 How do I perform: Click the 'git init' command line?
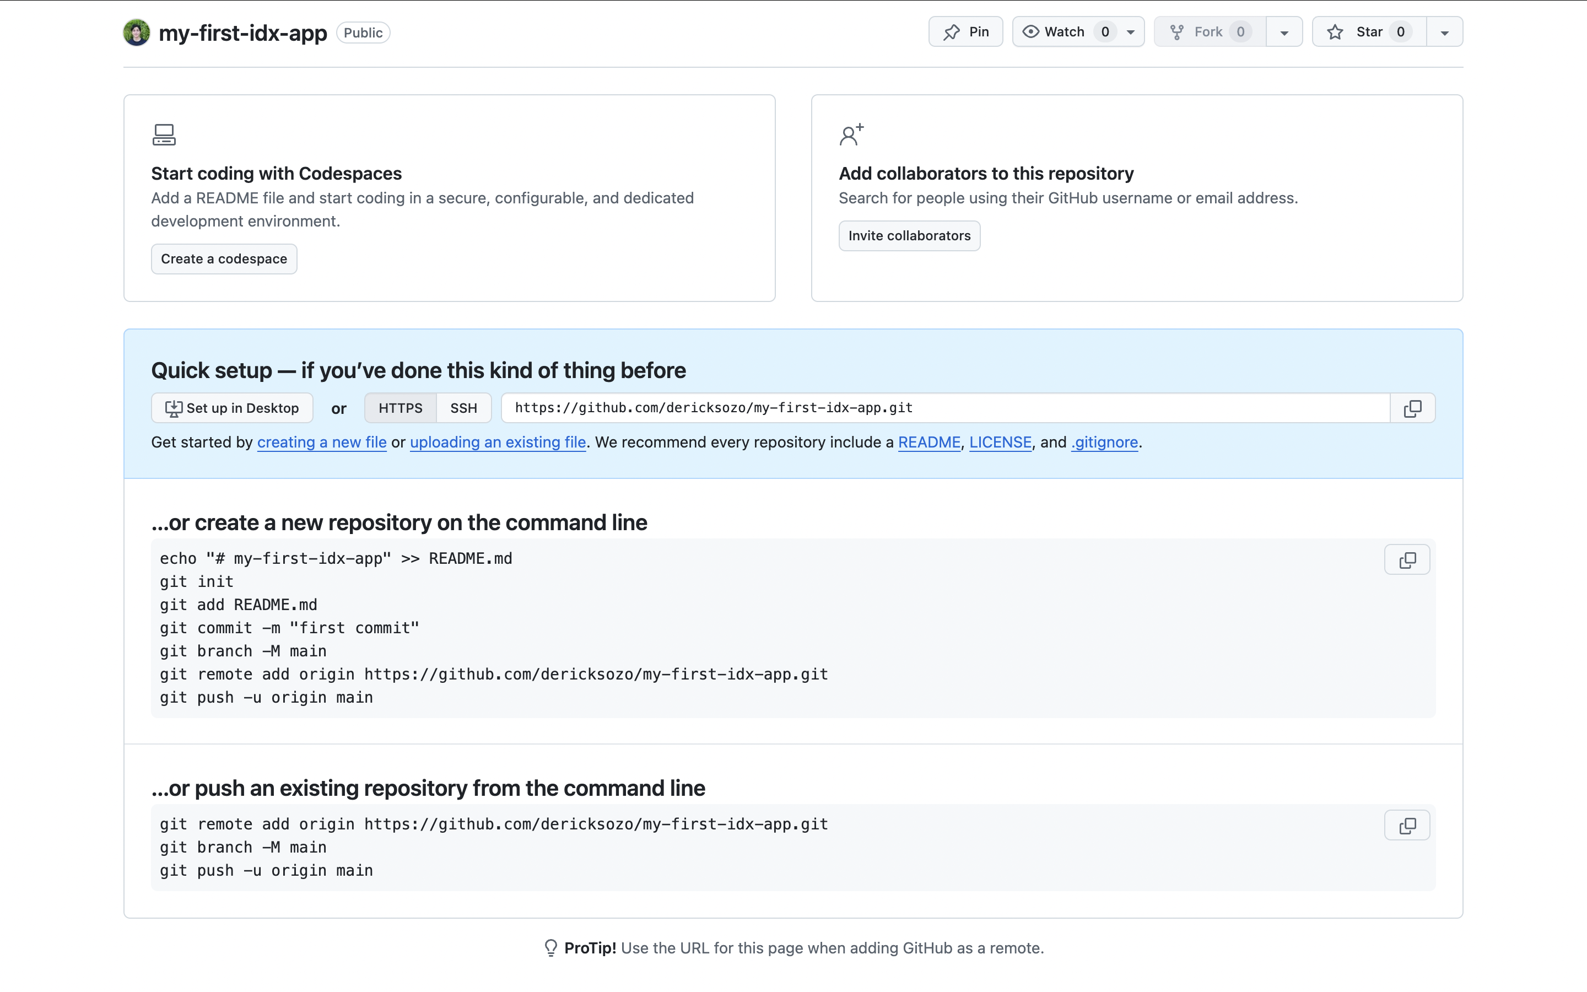(197, 582)
